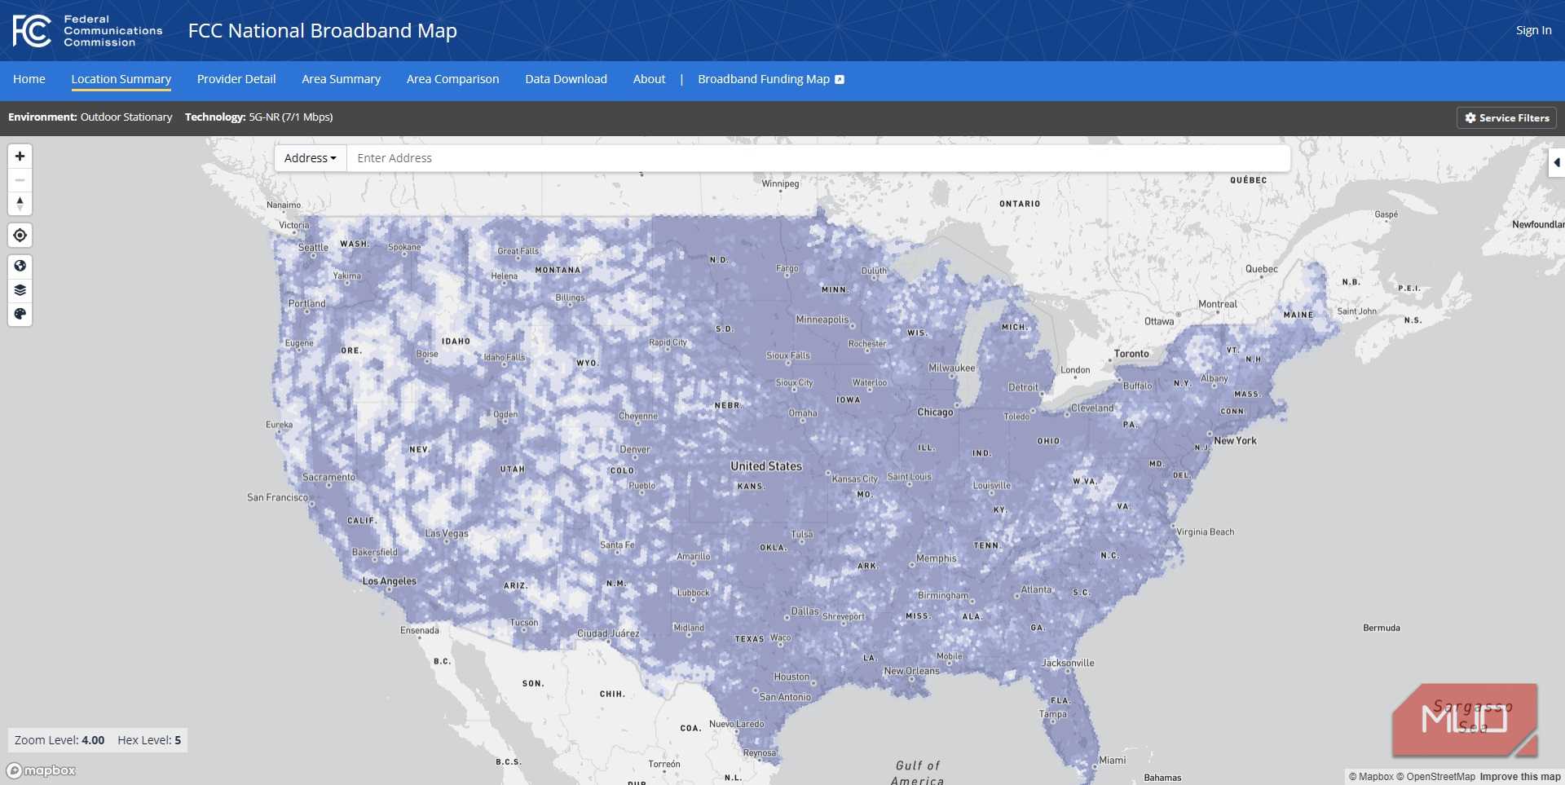Click Toronto on the map
The width and height of the screenshot is (1565, 785).
[1131, 354]
